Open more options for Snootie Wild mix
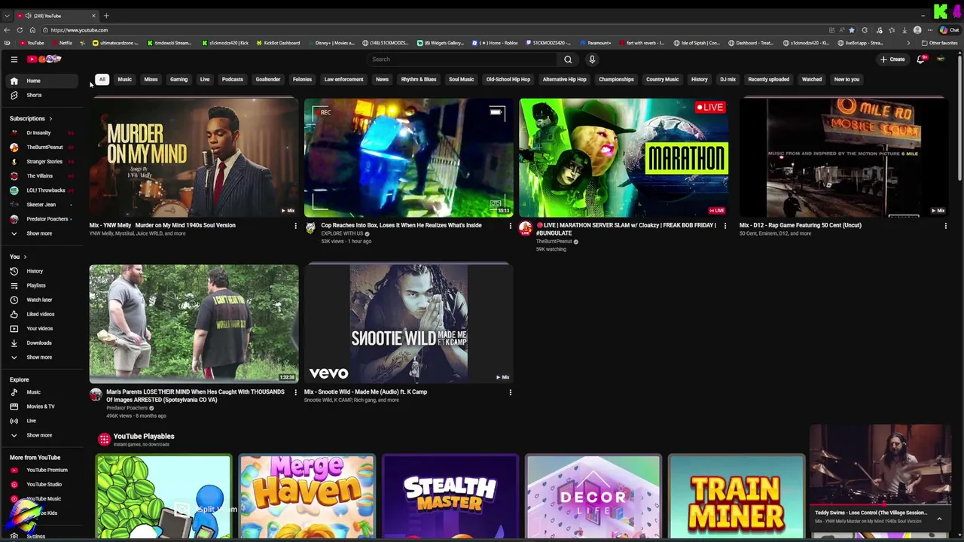Image resolution: width=964 pixels, height=542 pixels. pos(510,392)
